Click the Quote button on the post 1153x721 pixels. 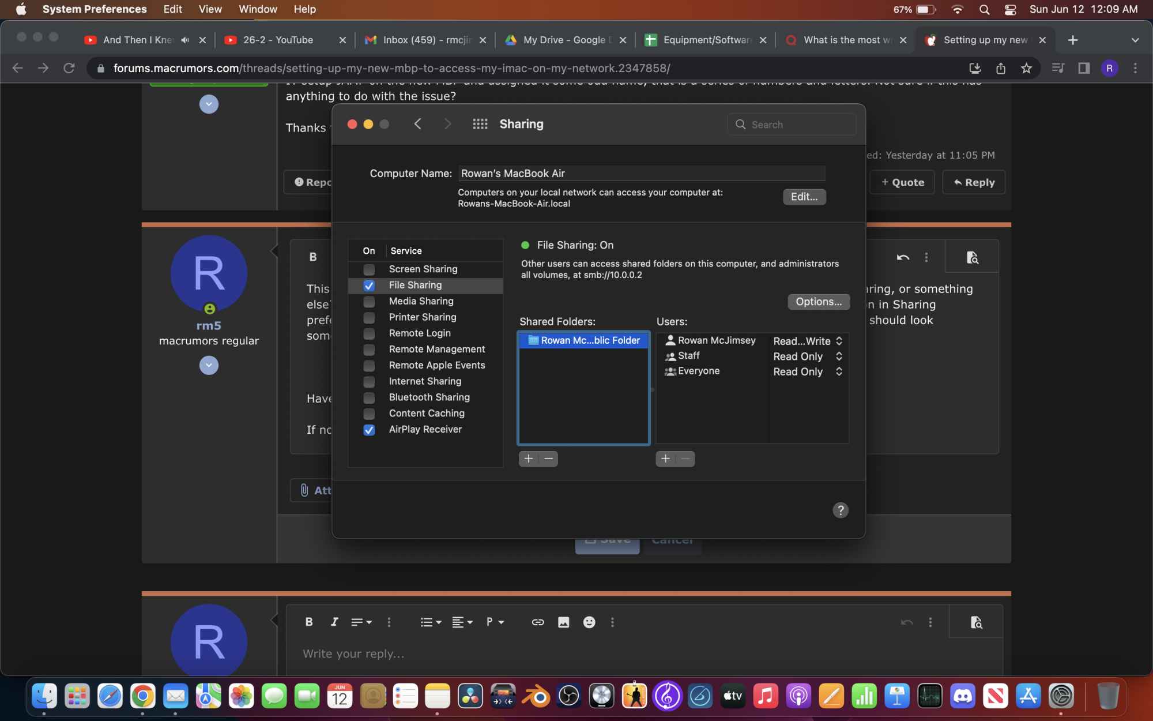(x=902, y=182)
